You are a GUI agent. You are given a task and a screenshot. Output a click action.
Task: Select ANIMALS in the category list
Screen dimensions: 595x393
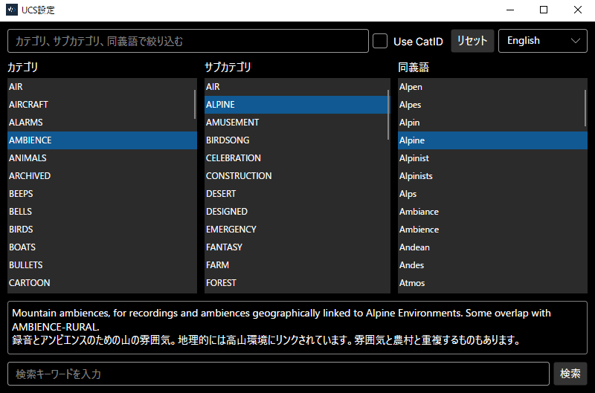point(28,158)
